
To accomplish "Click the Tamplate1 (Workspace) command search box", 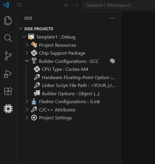I will click(118, 5).
